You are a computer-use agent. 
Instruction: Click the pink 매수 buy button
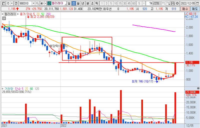click(185, 9)
